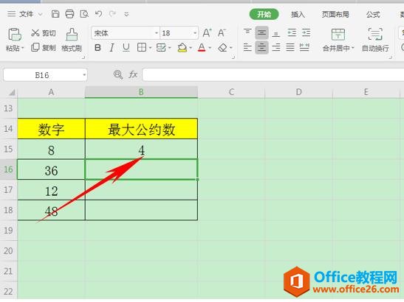404x302 pixels.
Task: Click the 粘贴 paste icon
Action: pos(15,35)
